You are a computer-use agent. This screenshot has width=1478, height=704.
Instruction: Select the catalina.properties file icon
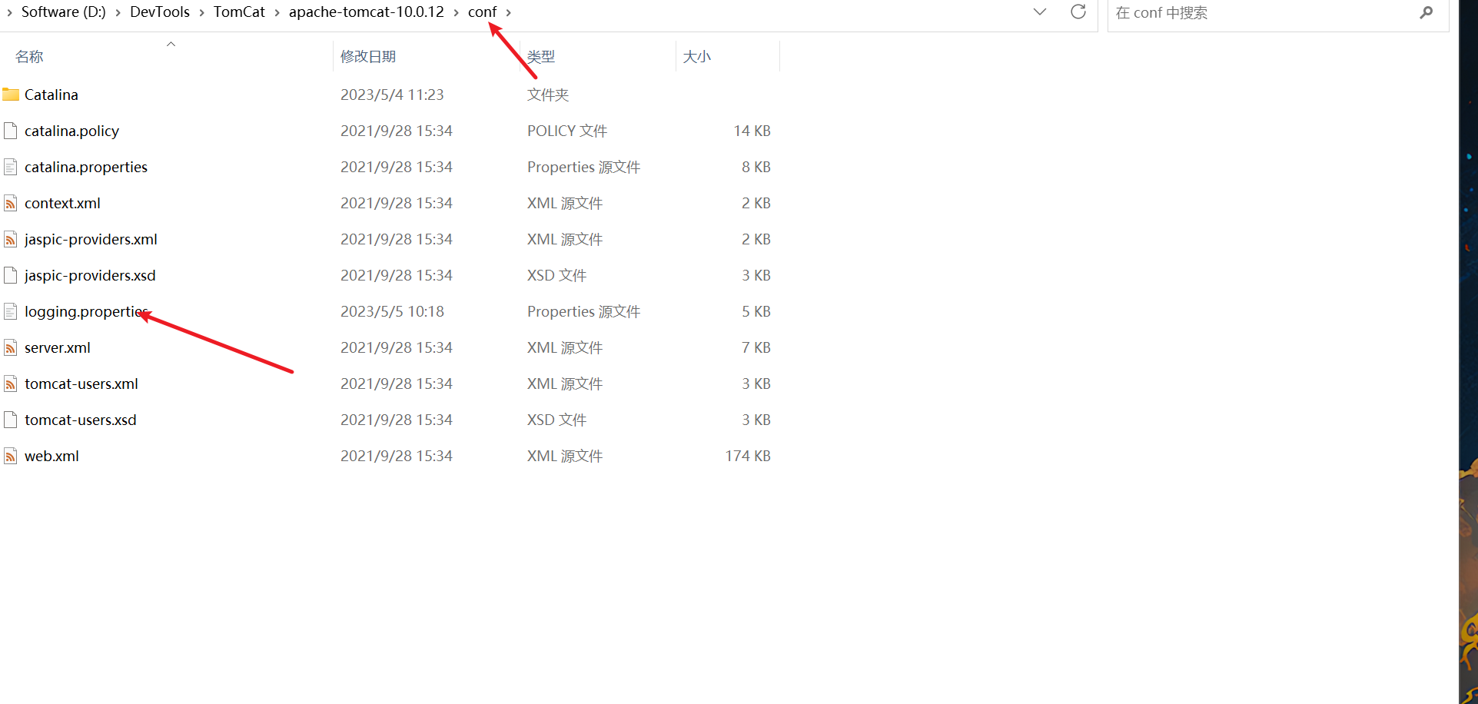(x=11, y=167)
